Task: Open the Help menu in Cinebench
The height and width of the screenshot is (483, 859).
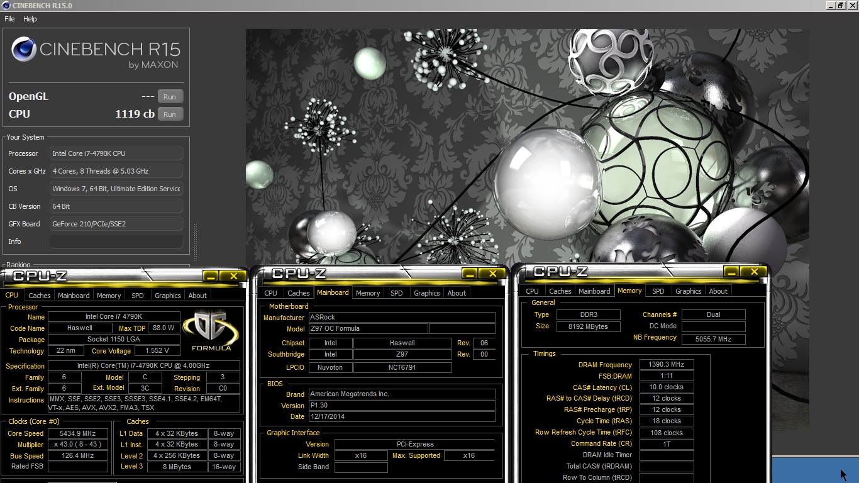Action: (x=30, y=19)
